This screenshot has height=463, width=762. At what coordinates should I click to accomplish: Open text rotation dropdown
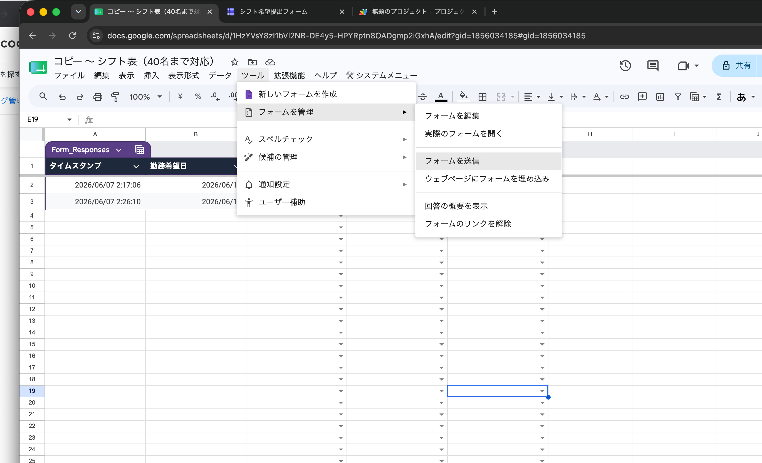601,97
